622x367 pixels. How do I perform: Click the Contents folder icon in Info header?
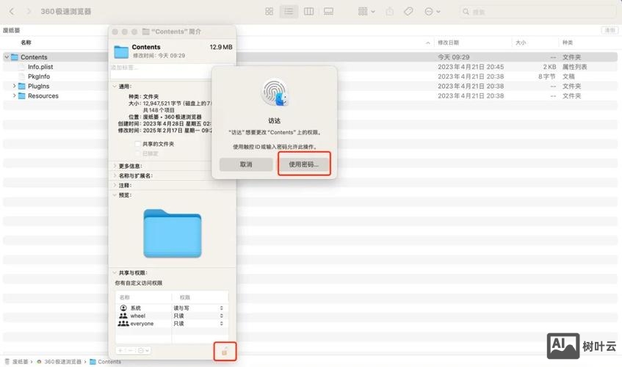click(x=121, y=51)
